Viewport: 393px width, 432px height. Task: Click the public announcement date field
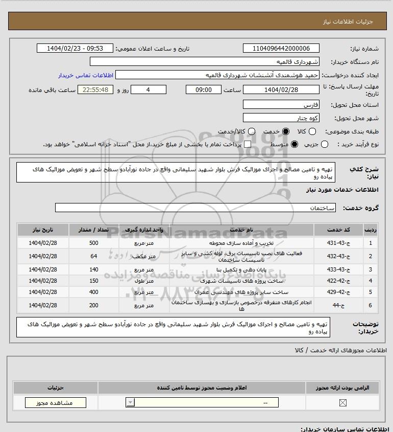pos(75,48)
